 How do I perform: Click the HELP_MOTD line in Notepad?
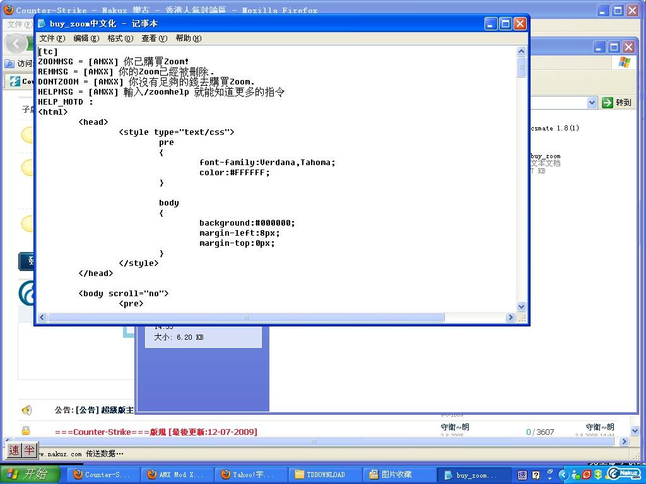coord(66,102)
